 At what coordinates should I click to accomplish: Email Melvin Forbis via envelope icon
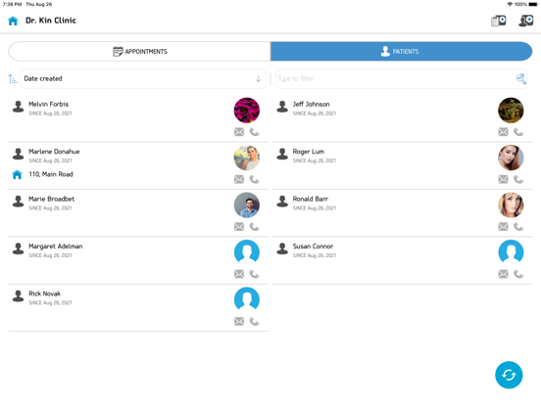pos(239,132)
